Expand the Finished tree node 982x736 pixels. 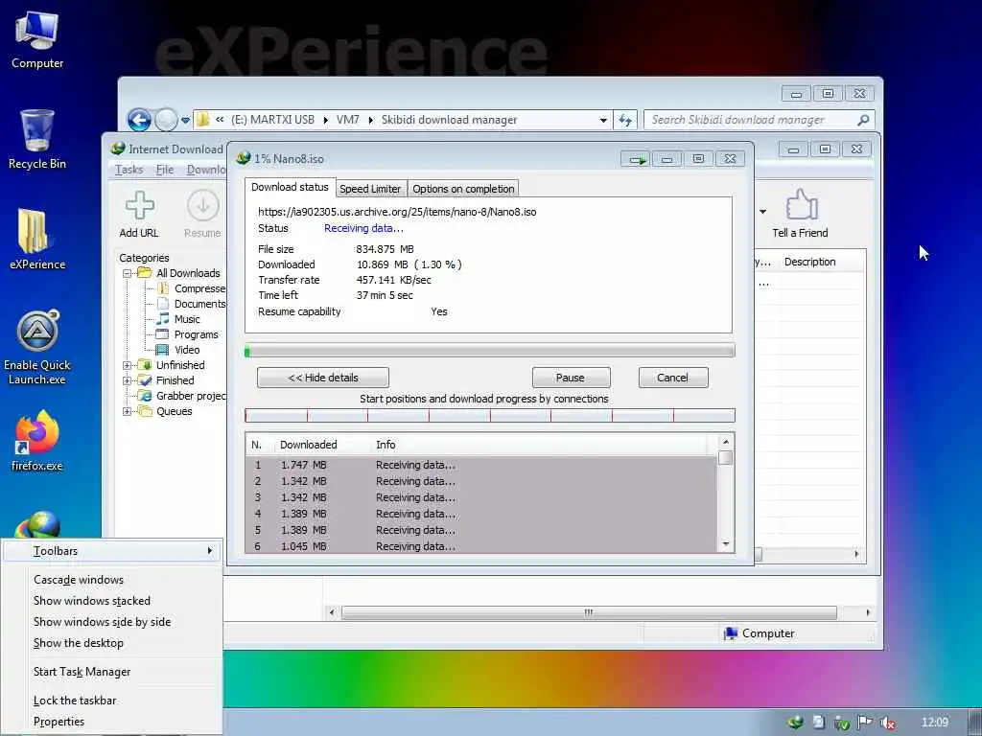[128, 380]
